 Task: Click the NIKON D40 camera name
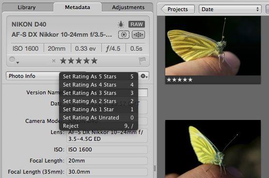click(x=29, y=24)
